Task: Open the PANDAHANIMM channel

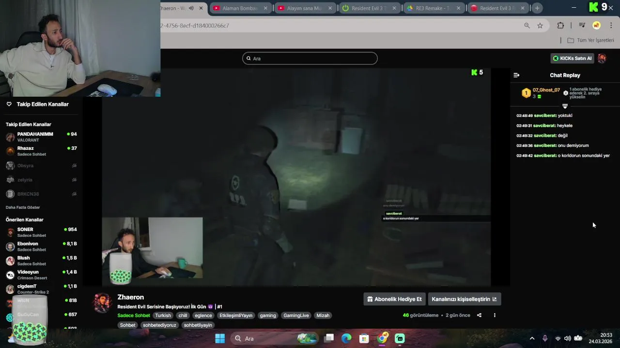Action: [41, 137]
